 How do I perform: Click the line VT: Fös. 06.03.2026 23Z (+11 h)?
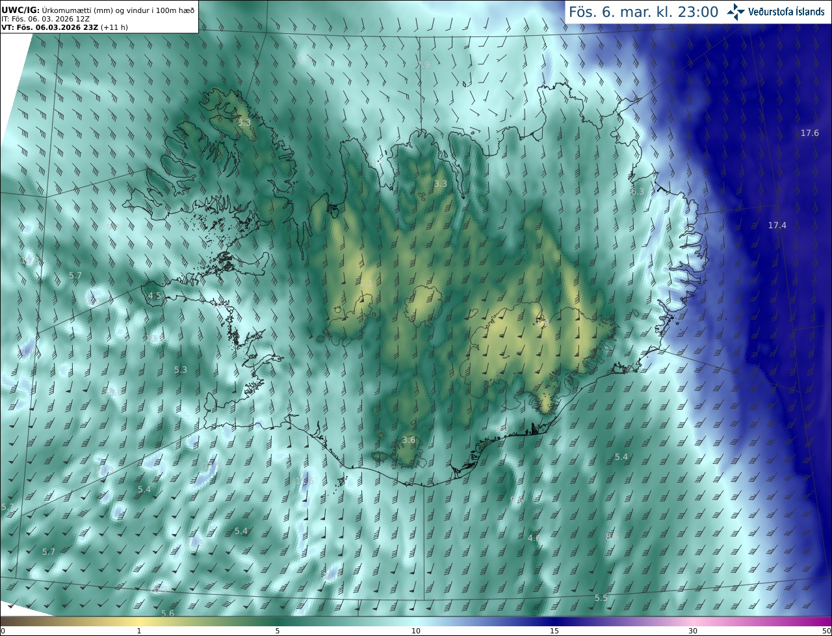[x=64, y=27]
